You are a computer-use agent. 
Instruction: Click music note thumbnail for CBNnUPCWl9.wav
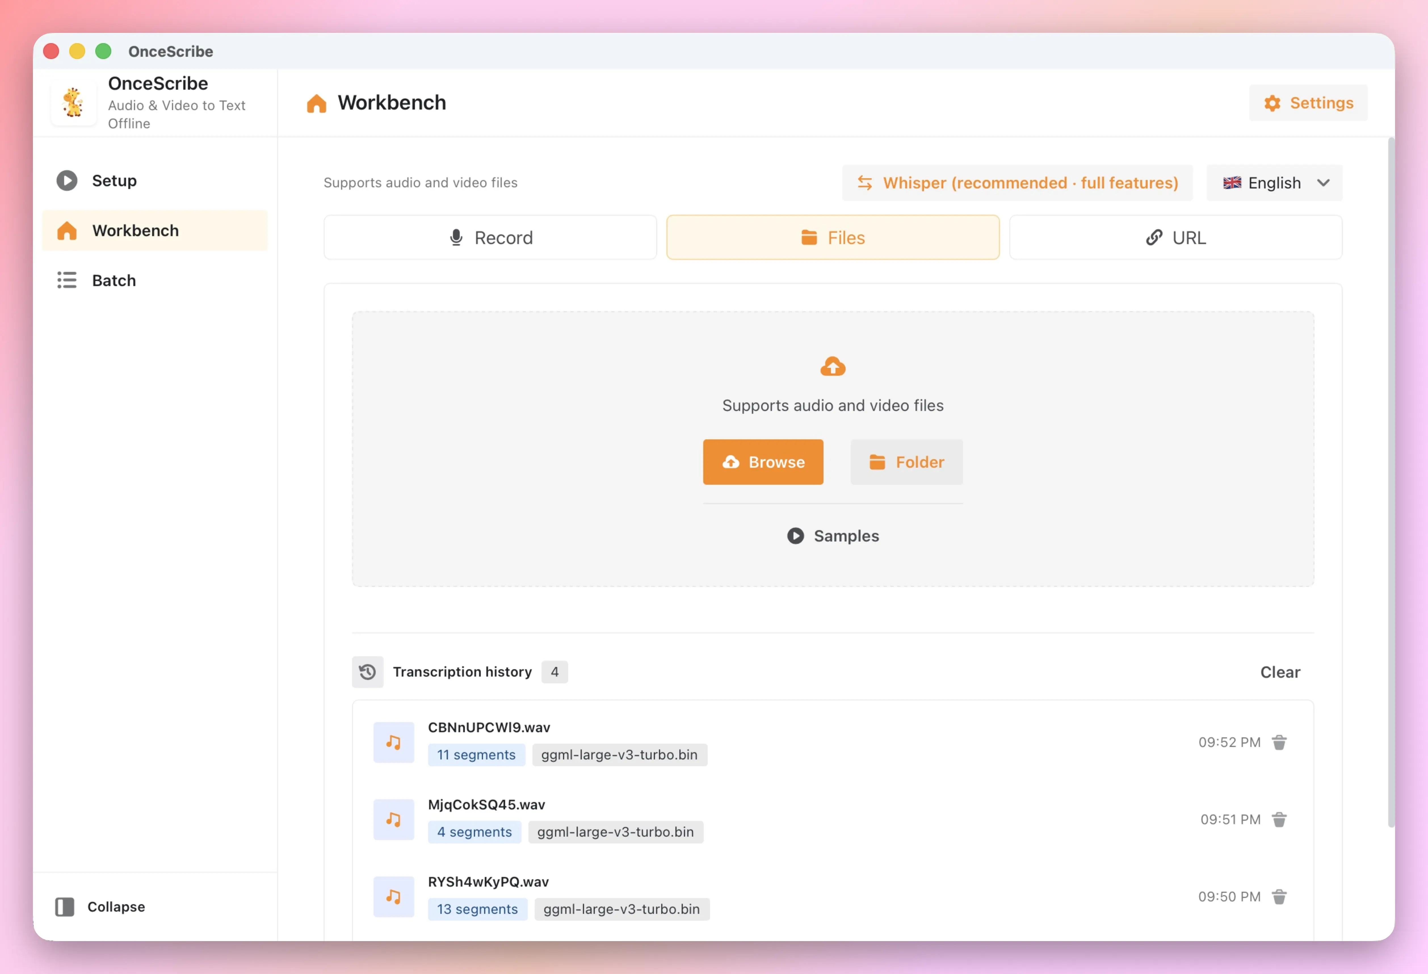(394, 742)
